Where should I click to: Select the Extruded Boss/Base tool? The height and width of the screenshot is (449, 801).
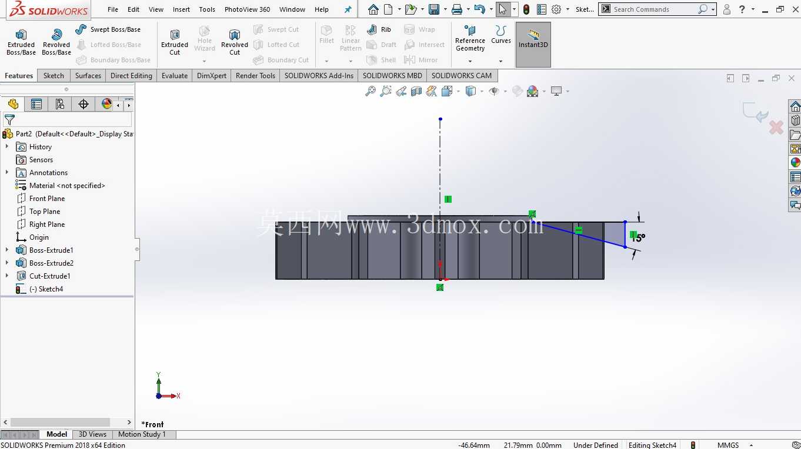[21, 42]
